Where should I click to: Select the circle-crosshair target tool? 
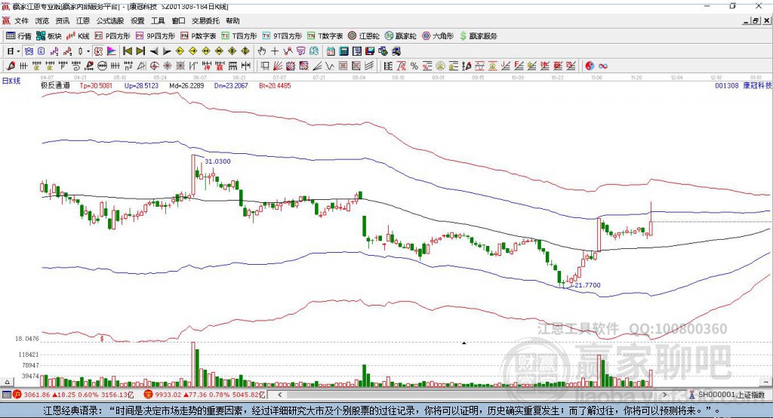tap(154, 66)
